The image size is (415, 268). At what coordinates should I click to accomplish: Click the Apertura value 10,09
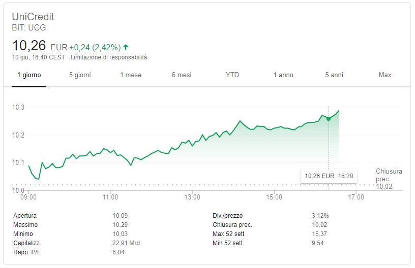coord(120,216)
